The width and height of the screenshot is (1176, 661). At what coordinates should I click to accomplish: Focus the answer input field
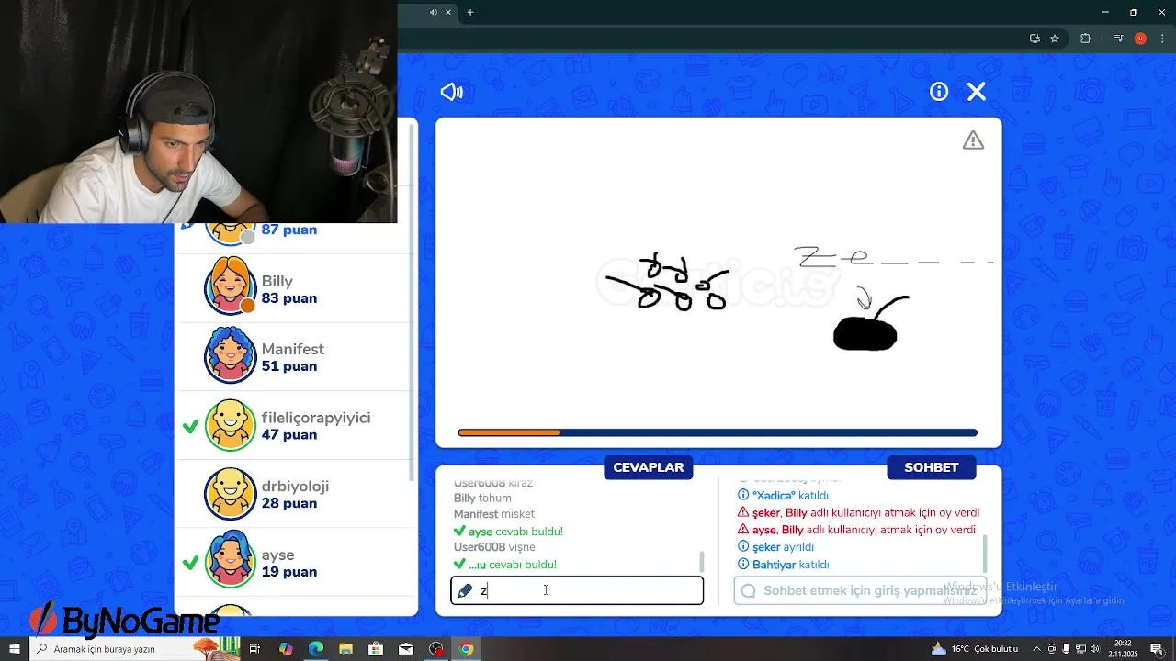(577, 591)
